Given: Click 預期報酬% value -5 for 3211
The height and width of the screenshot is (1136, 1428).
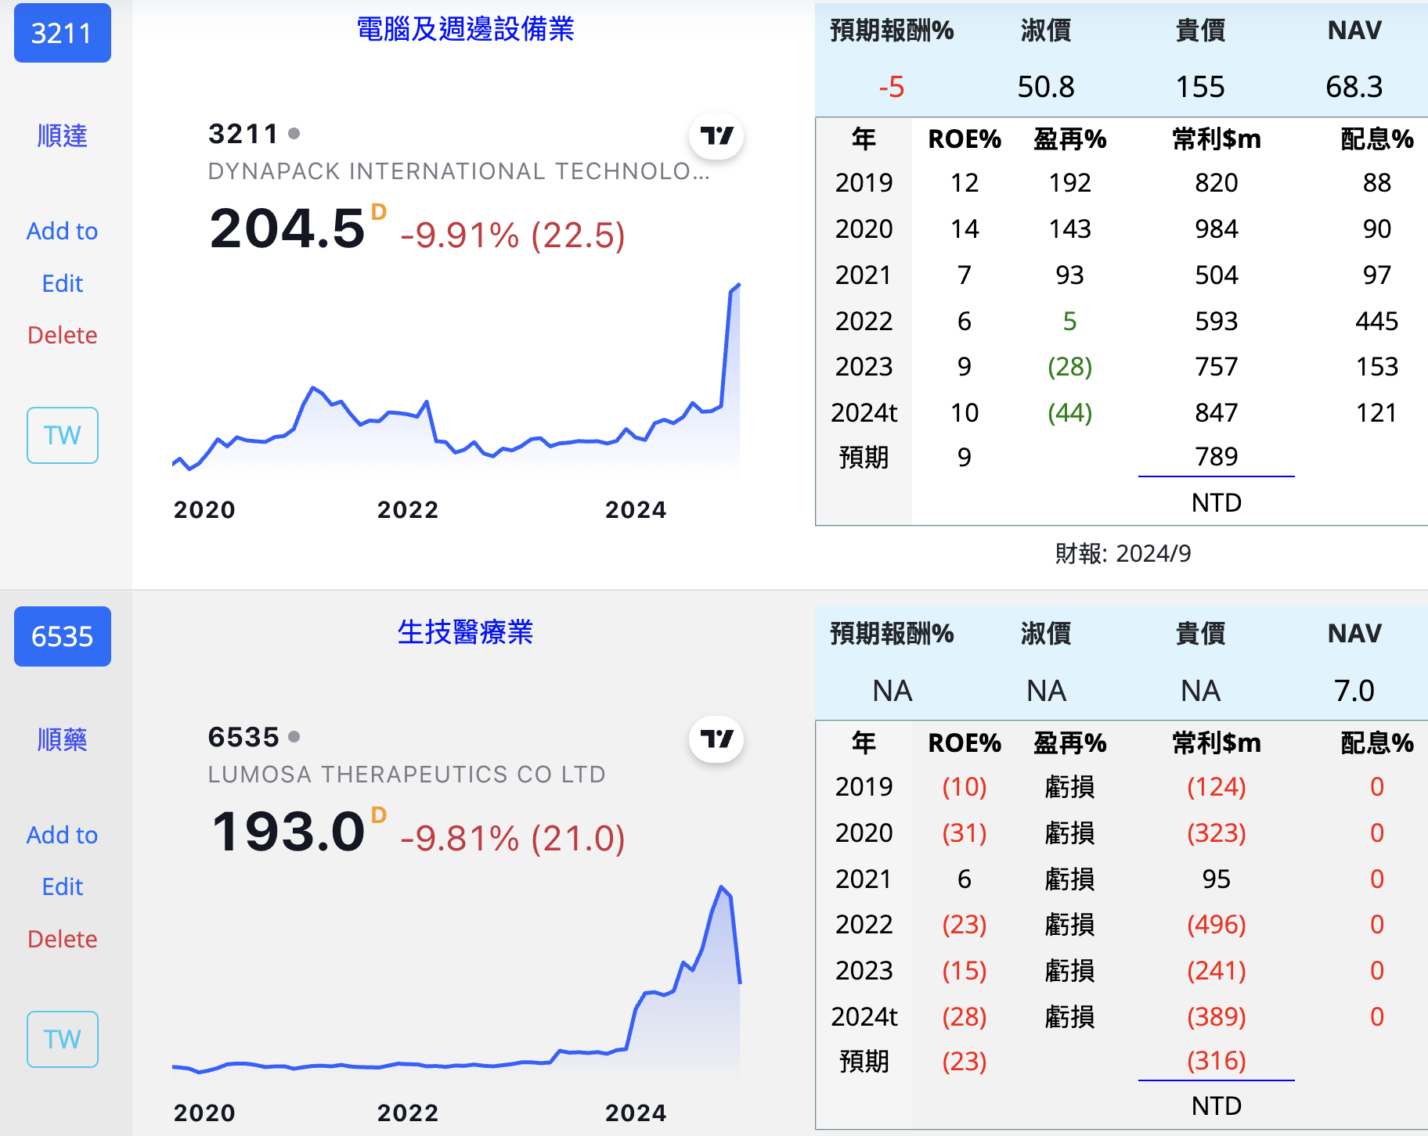Looking at the screenshot, I should click(x=892, y=87).
